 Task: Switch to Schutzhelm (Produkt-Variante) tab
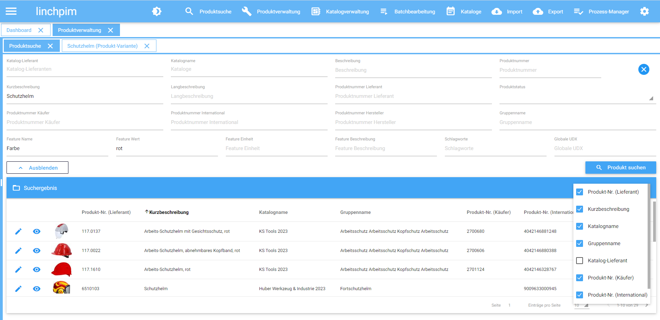pyautogui.click(x=102, y=46)
